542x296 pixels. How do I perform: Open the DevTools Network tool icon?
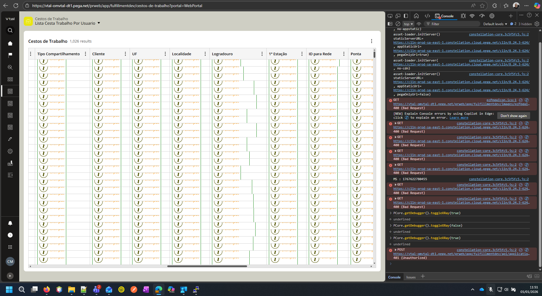(x=472, y=16)
